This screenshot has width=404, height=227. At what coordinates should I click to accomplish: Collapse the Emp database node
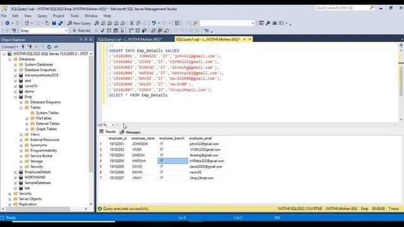[15, 97]
